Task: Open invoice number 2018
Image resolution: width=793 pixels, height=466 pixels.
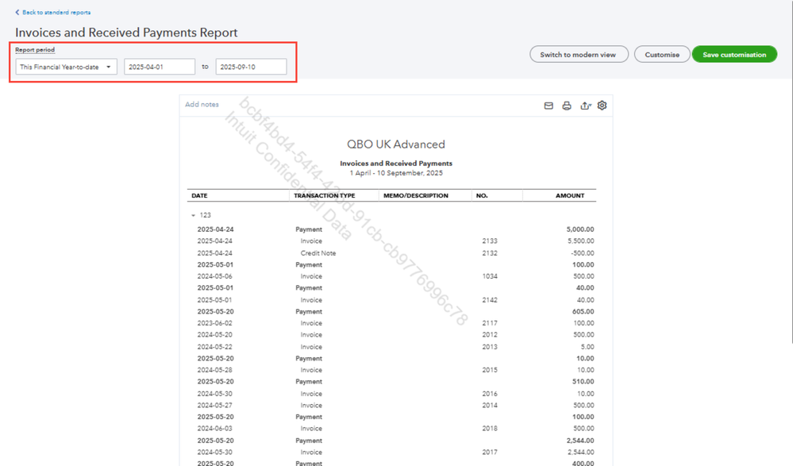Action: (x=490, y=429)
